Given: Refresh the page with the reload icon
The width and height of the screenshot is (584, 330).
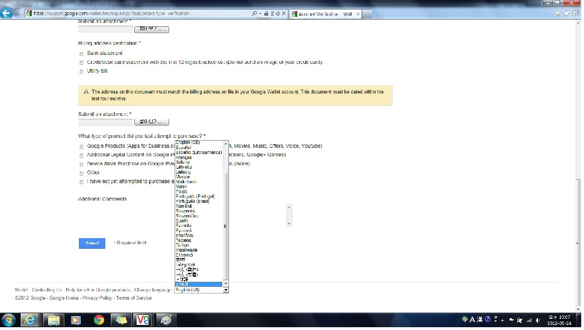Looking at the screenshot, I should click(x=278, y=13).
